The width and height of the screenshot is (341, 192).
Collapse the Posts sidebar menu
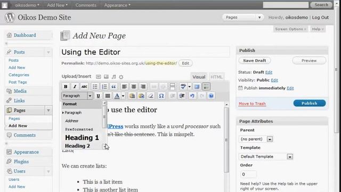(48, 52)
